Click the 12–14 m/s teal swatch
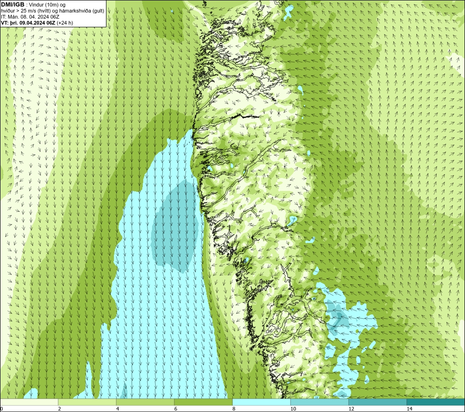The width and height of the screenshot is (465, 412). (378, 402)
